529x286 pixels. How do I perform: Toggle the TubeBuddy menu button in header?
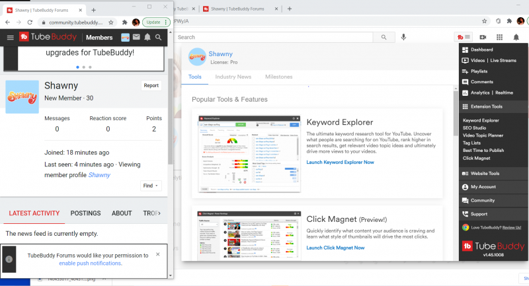coord(463,37)
